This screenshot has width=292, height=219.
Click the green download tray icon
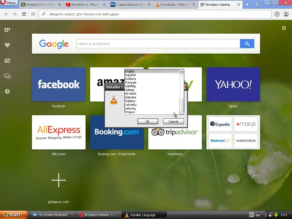point(276,215)
